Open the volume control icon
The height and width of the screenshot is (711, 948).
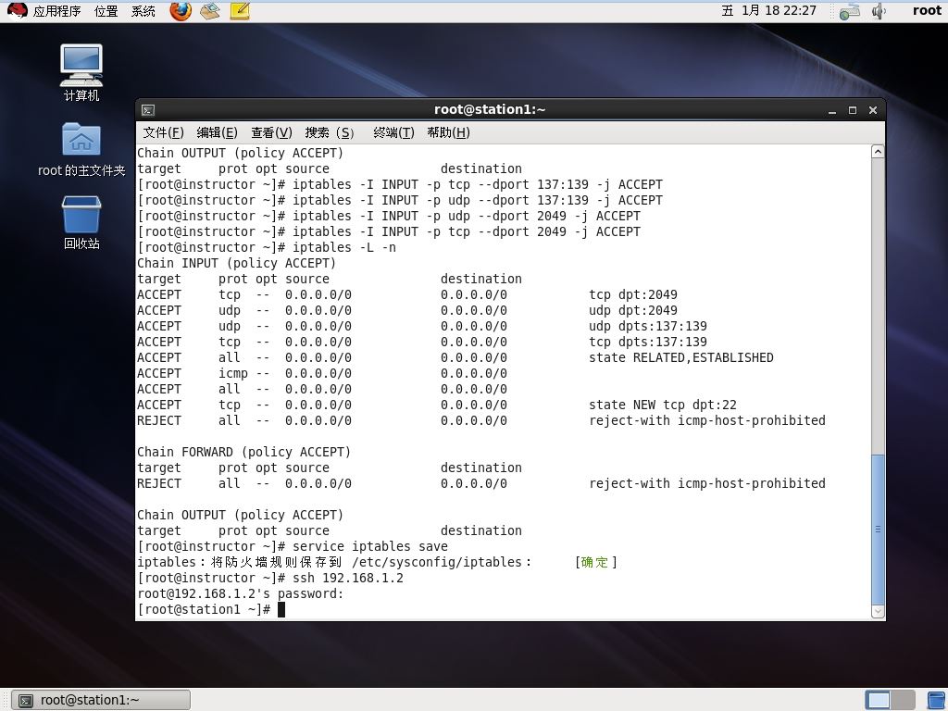879,11
